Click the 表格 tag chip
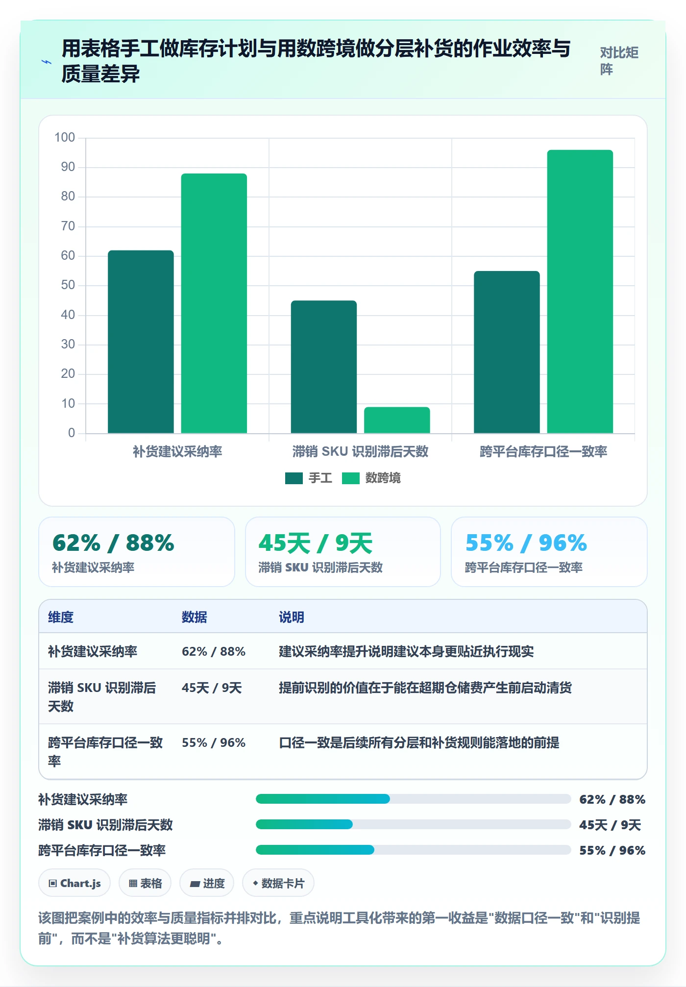The height and width of the screenshot is (987, 686). click(x=145, y=883)
